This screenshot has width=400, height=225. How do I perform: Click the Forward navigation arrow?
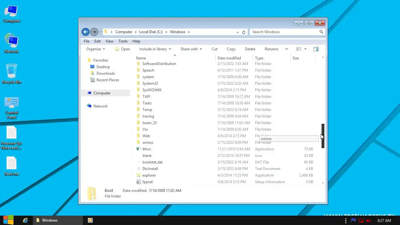pyautogui.click(x=94, y=32)
